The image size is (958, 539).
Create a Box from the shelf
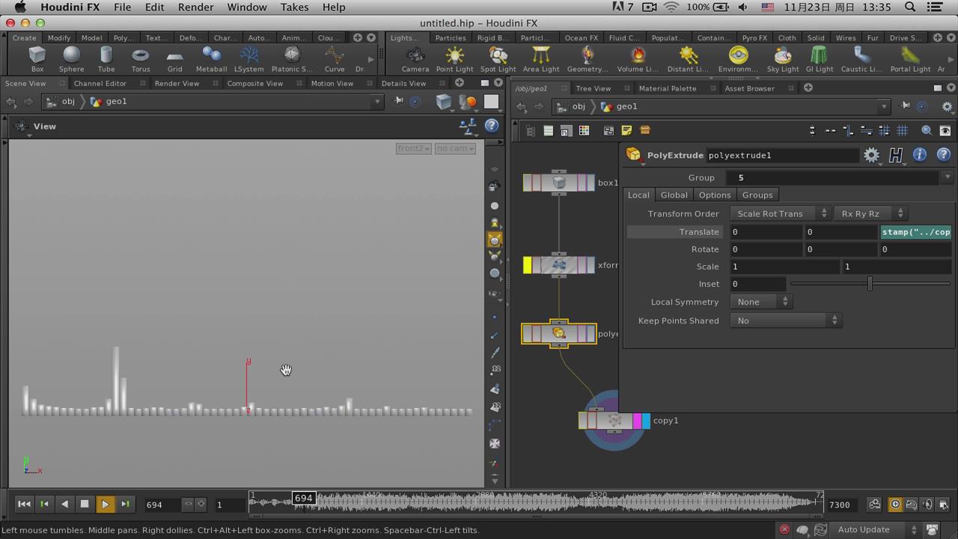[37, 59]
